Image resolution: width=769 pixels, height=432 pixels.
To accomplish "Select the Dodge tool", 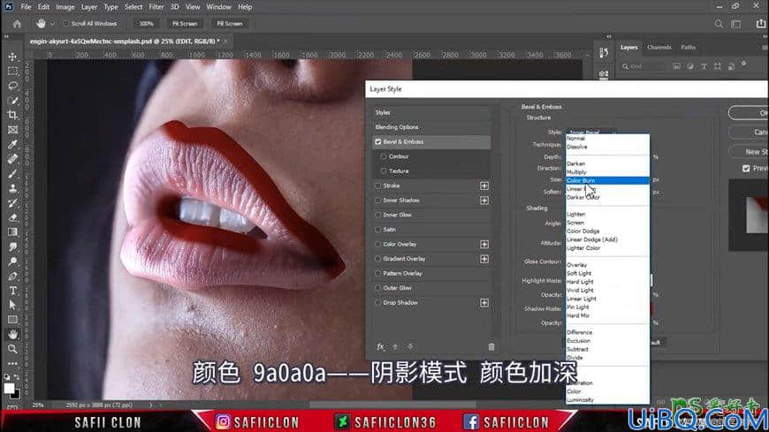I will (x=12, y=261).
